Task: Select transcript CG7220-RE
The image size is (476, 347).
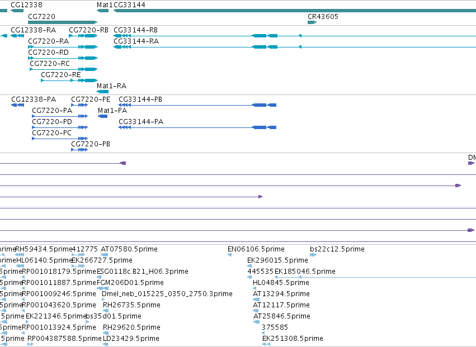Action: [69, 80]
